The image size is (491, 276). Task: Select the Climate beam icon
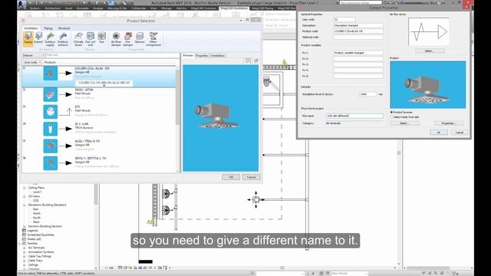point(78,39)
